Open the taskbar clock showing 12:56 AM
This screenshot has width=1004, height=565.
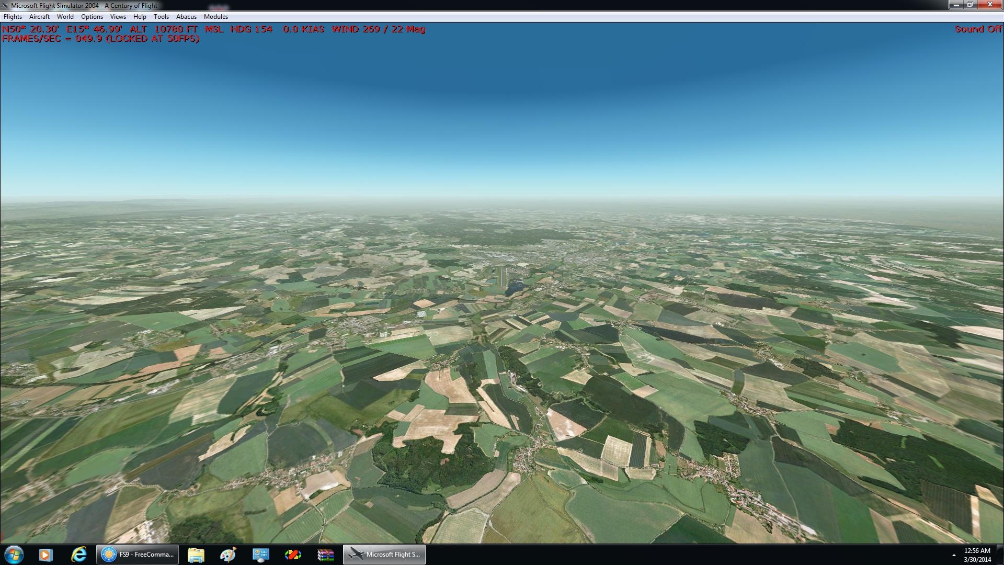pos(977,555)
